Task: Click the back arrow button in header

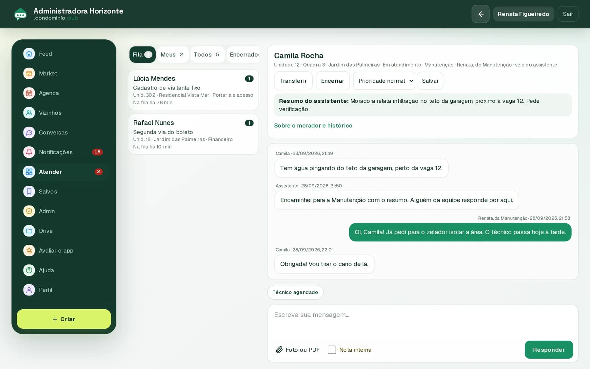Action: [481, 14]
